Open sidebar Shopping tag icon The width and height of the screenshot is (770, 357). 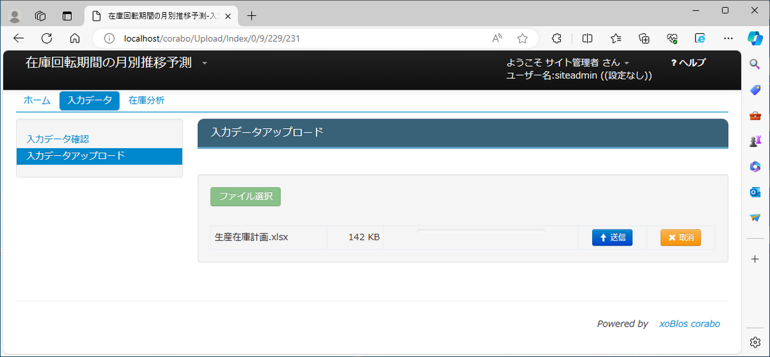[x=755, y=90]
